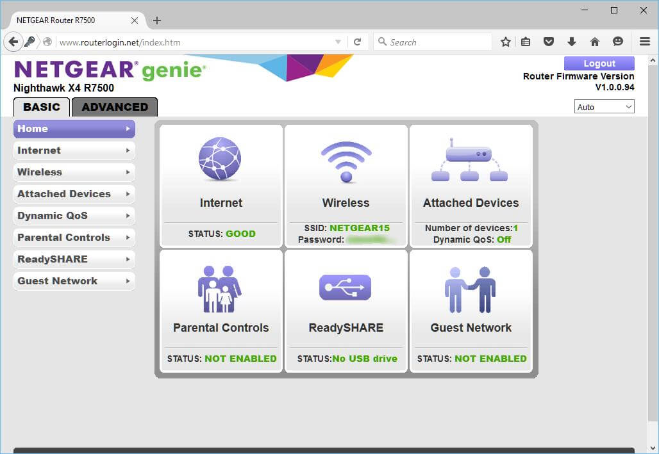Switch to the ADVANCED tab
Viewport: 659px width, 454px height.
coord(114,107)
